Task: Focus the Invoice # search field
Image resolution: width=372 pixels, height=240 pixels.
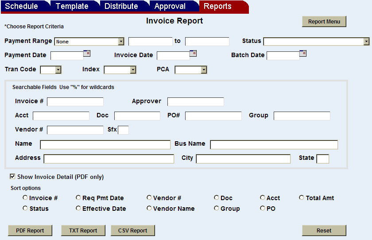Action: 75,102
